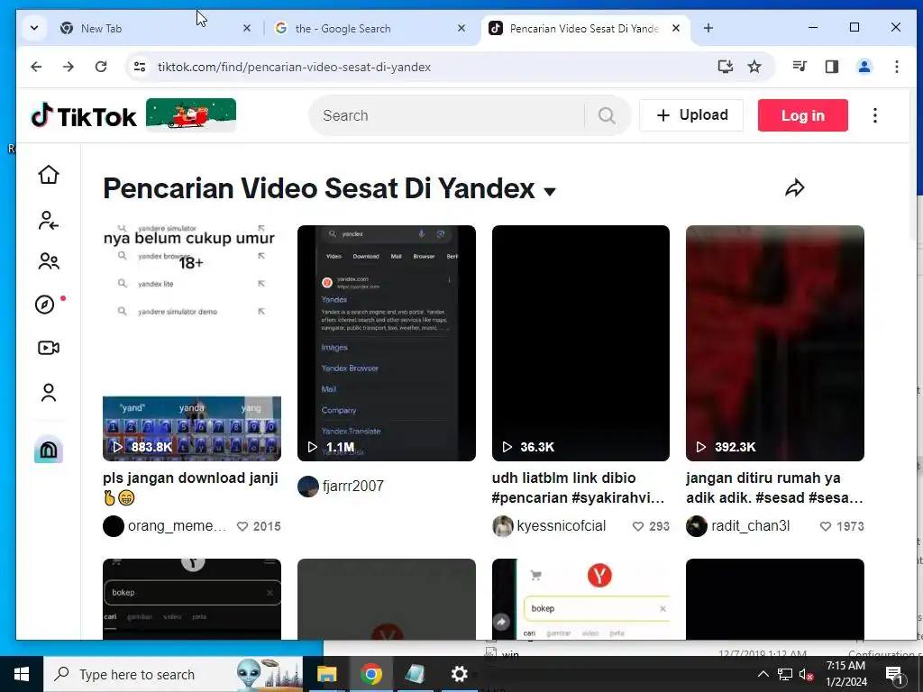
Task: Open the LIVE camera icon in sidebar
Action: 49,348
